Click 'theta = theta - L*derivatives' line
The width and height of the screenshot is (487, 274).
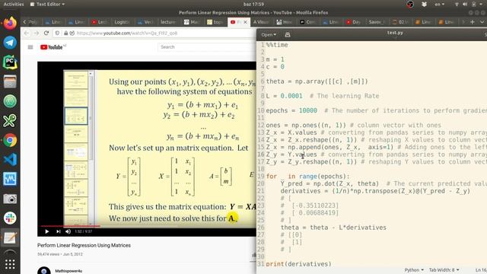click(333, 228)
